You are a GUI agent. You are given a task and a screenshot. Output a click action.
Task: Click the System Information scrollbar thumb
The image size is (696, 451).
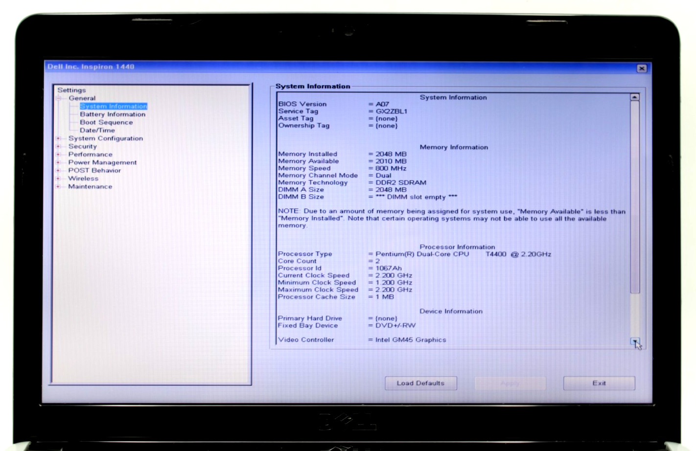635,197
